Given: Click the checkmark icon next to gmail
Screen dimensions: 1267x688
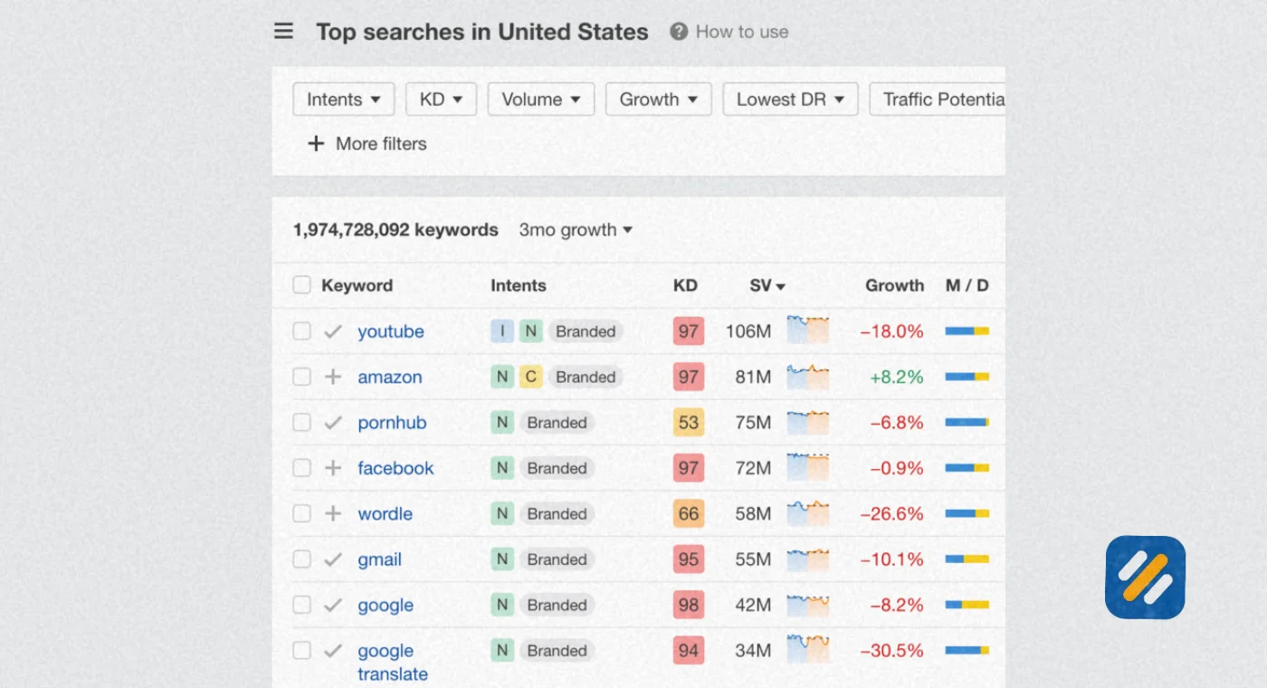Looking at the screenshot, I should pyautogui.click(x=333, y=559).
